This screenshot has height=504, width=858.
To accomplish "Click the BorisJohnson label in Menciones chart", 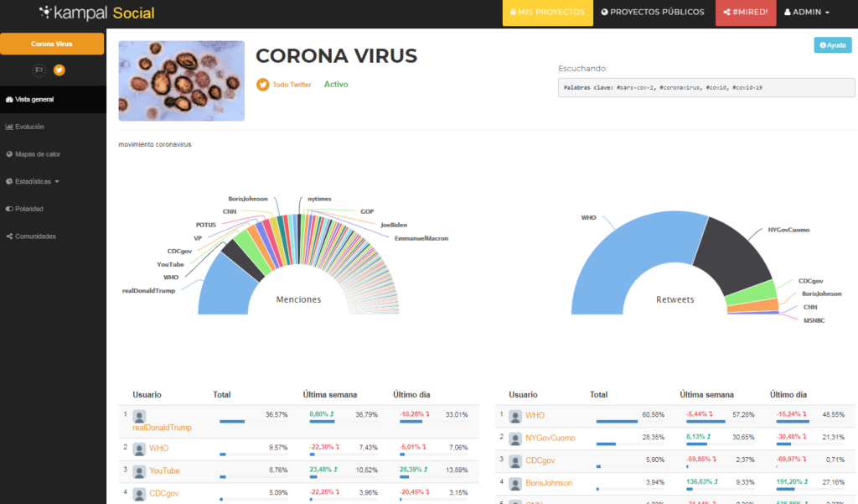I will (248, 199).
